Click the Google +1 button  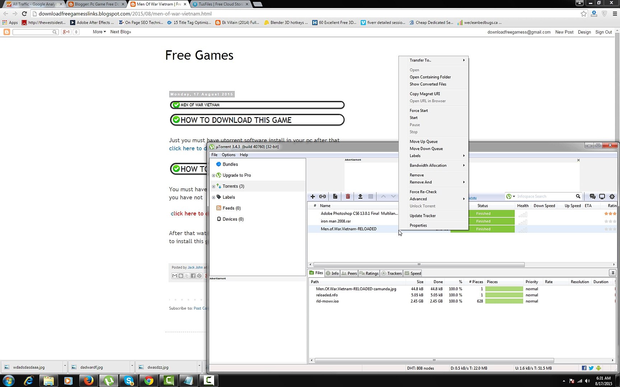[x=66, y=32]
